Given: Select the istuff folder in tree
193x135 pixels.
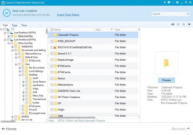Looking at the screenshot, I should click(35, 78).
